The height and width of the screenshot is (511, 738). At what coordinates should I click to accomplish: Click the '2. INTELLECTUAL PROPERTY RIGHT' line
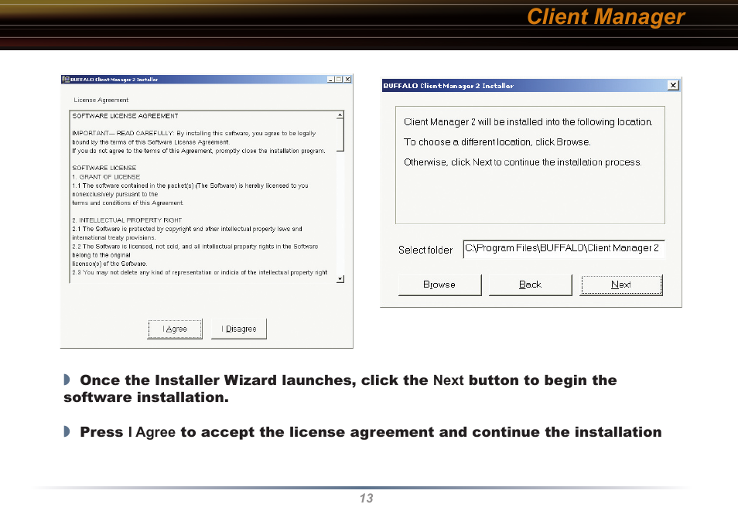tap(127, 220)
